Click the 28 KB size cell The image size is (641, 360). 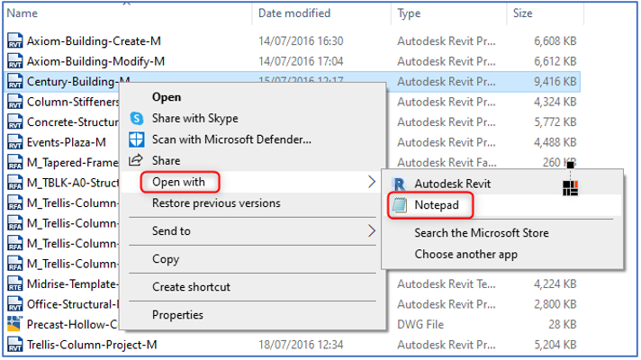562,324
